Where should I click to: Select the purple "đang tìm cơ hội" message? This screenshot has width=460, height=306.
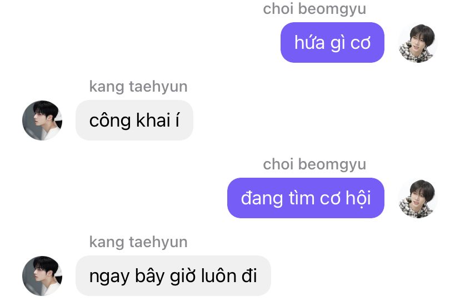tap(306, 198)
